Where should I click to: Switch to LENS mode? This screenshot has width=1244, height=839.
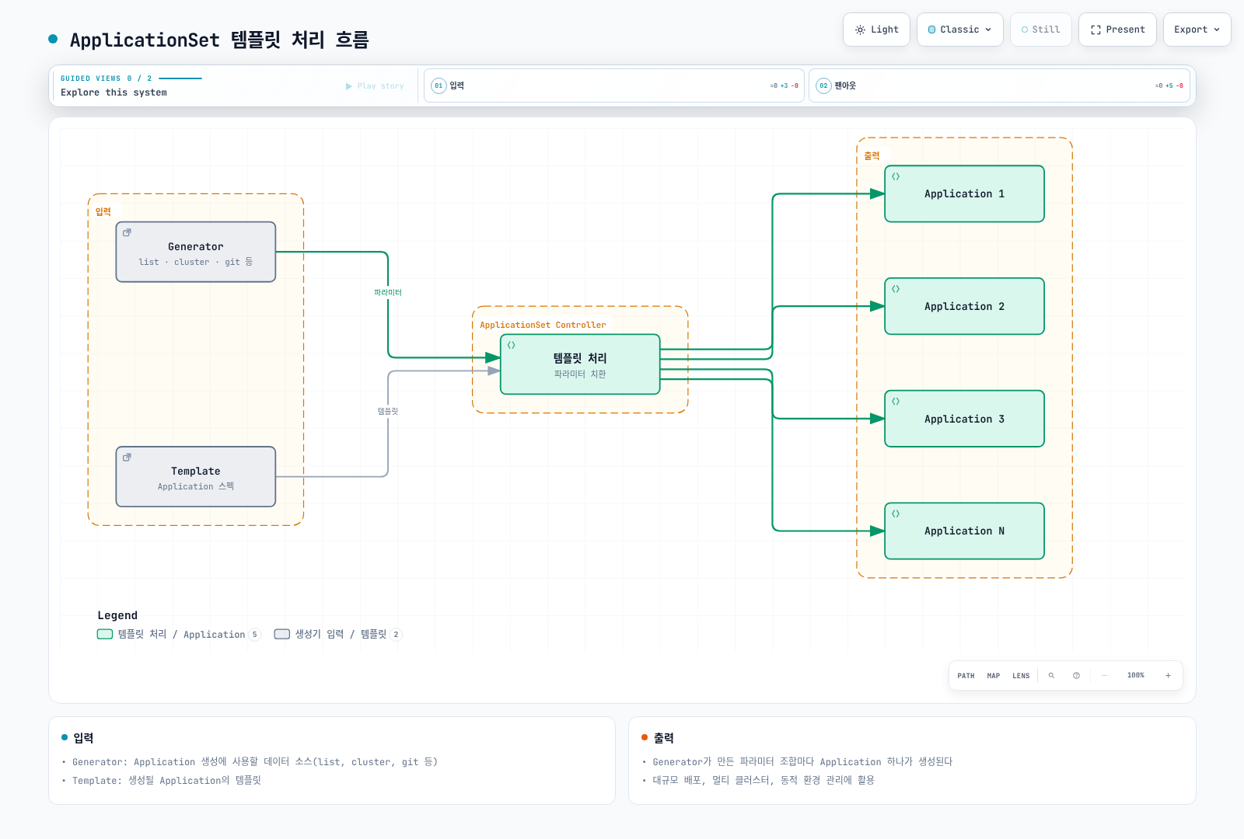click(1021, 676)
